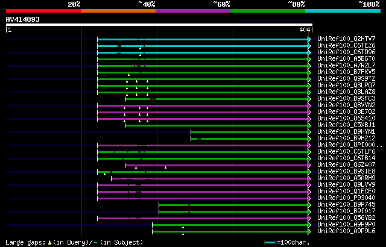This screenshot has height=247, width=386.
Task: Click the purple alignment bar of UniRef100_Q6Z407
Action: click(x=217, y=166)
